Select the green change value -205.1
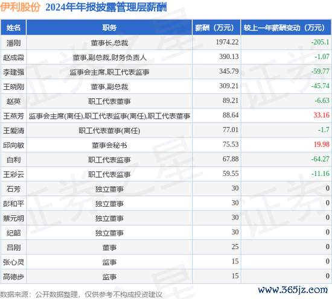 pyautogui.click(x=320, y=42)
